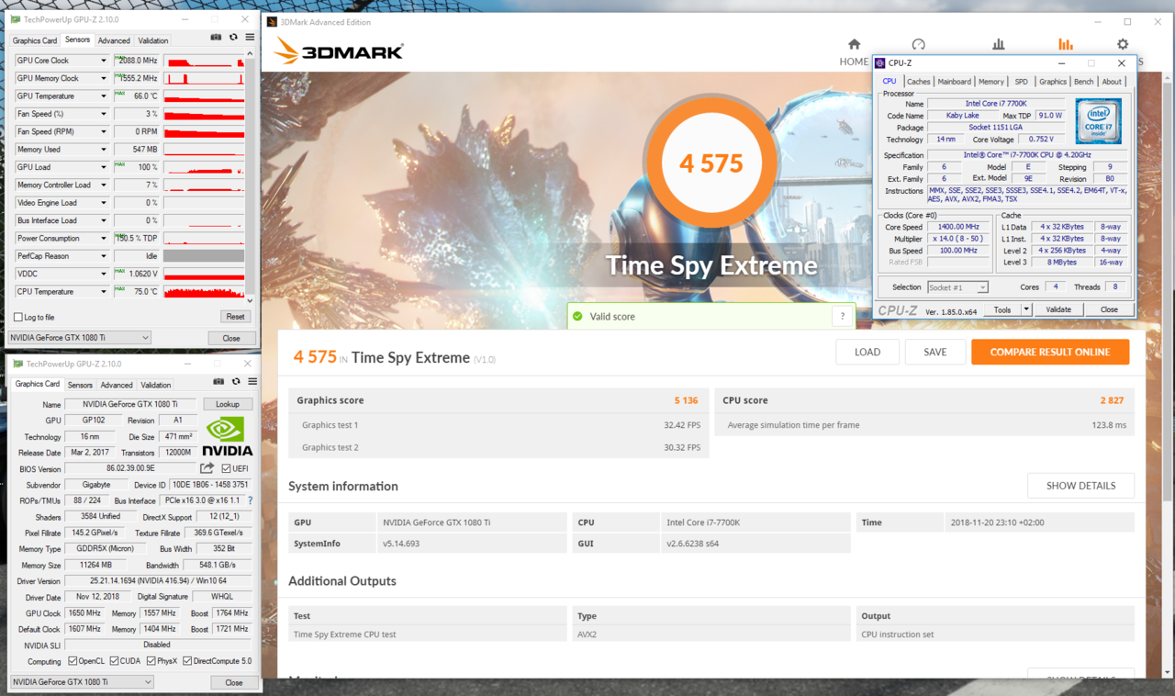This screenshot has width=1175, height=696.
Task: Click the refresh icon in Graphics Card GPU-Z window
Action: 236,381
